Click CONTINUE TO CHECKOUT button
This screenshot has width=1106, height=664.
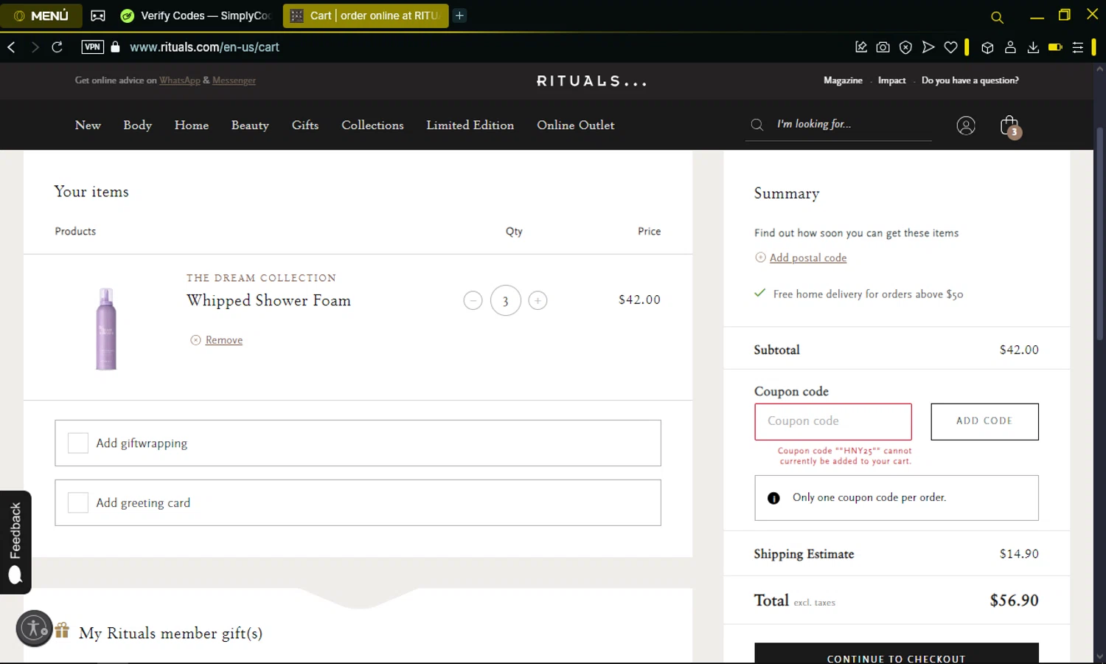coord(896,654)
